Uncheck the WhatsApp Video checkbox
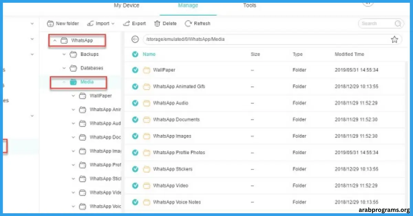413x216 pixels. pyautogui.click(x=135, y=185)
